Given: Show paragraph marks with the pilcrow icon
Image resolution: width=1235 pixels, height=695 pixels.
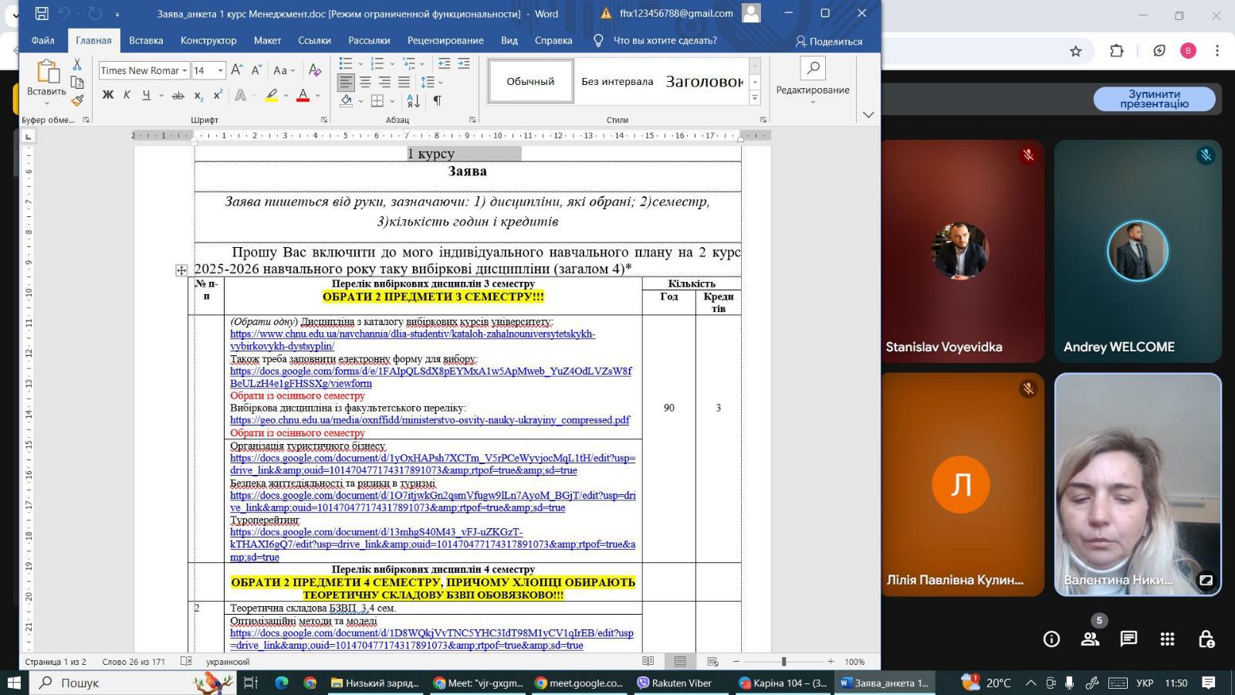Looking at the screenshot, I should [437, 100].
